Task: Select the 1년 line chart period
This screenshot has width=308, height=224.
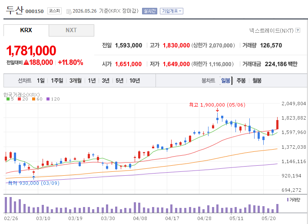Action: [x=92, y=80]
